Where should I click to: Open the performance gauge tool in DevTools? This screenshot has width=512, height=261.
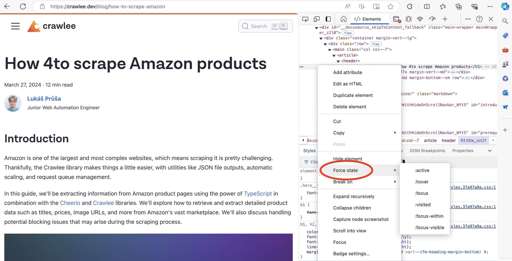[x=433, y=19]
